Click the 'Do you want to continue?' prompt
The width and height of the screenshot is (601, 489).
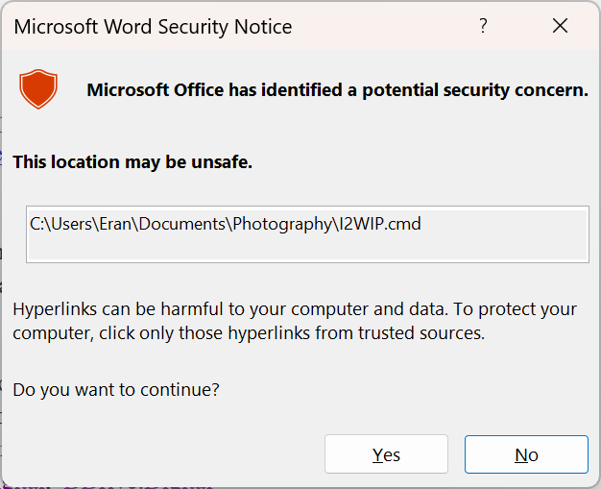[116, 389]
